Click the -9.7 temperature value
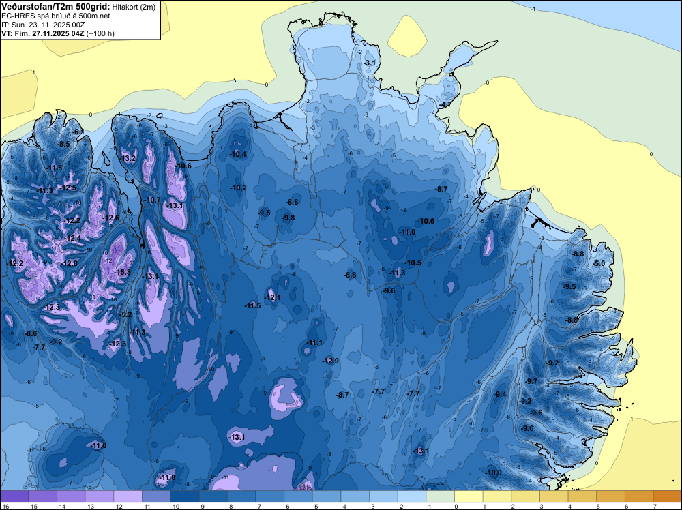 531,381
